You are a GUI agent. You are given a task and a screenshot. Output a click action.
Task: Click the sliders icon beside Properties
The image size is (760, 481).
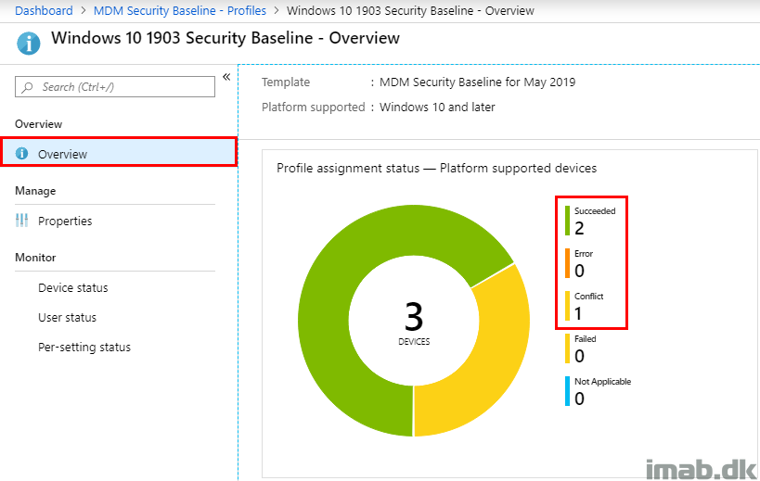pos(22,221)
